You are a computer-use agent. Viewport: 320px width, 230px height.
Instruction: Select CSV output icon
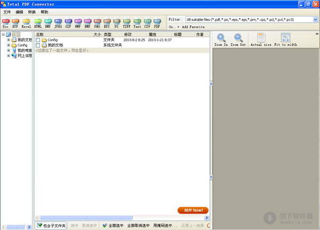coord(147,23)
